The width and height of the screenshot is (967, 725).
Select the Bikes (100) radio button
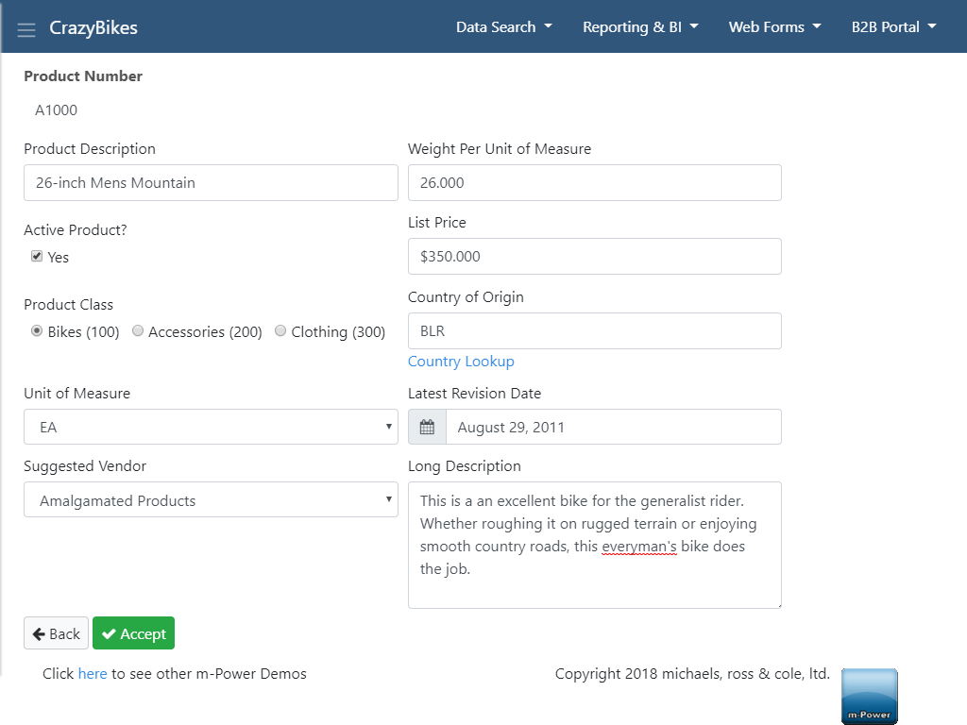pos(37,331)
